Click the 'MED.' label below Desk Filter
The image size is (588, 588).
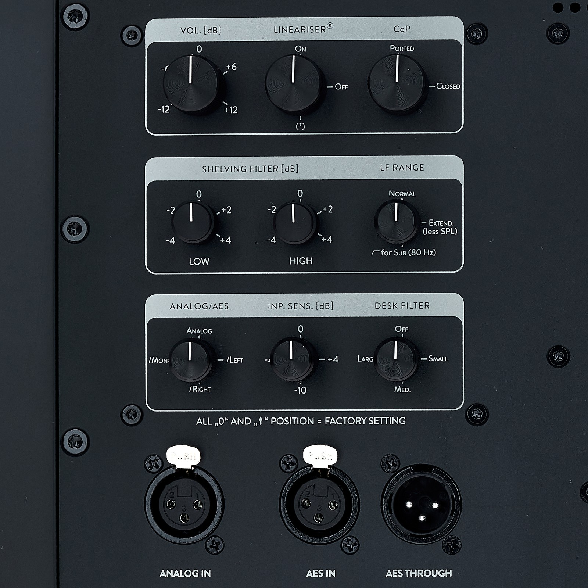point(402,390)
